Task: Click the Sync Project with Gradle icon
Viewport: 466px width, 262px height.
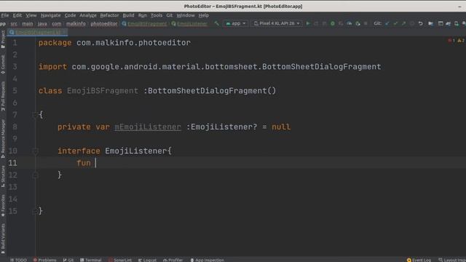Action: pyautogui.click(x=449, y=23)
